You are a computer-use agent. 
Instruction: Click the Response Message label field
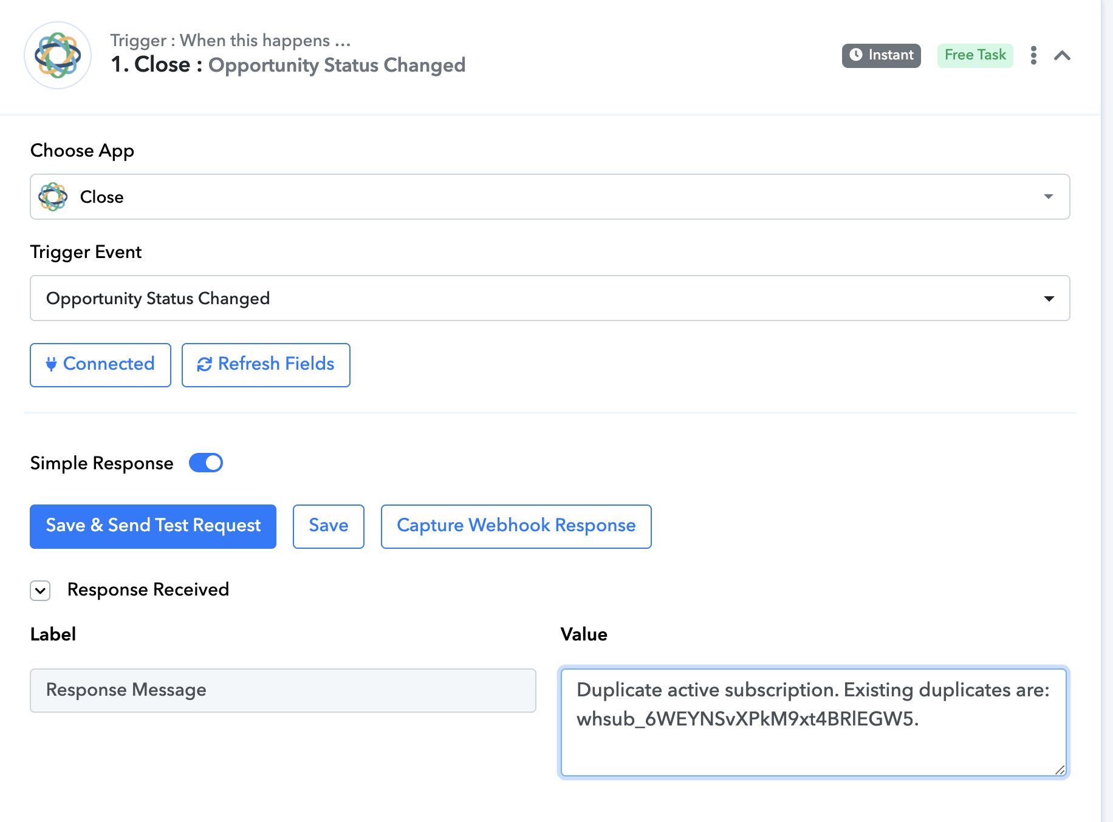coord(283,690)
